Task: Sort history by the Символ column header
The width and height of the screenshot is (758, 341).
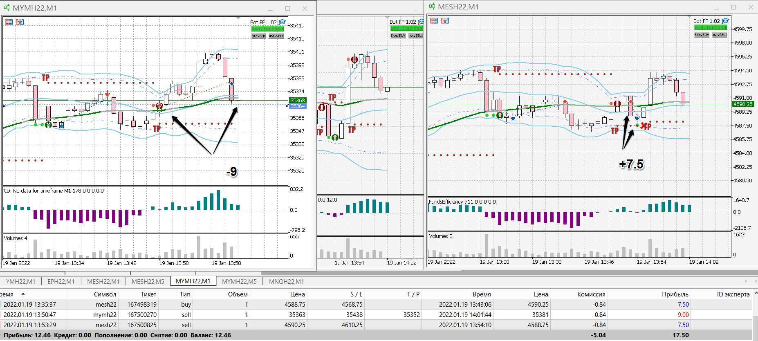Action: 105,294
